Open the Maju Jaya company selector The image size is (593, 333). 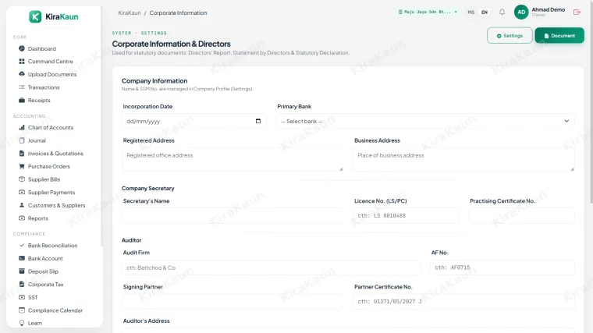pyautogui.click(x=428, y=12)
